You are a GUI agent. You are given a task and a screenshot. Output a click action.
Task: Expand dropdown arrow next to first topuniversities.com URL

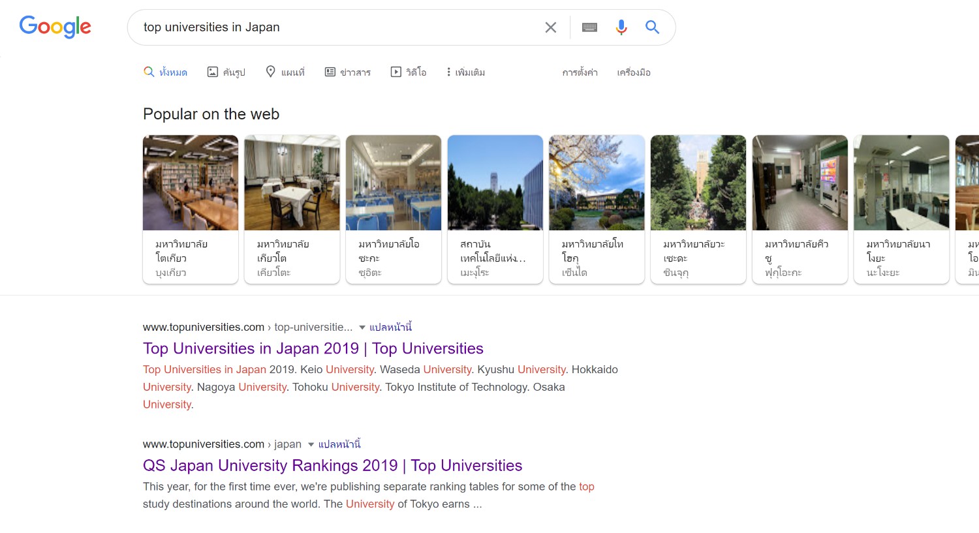362,327
